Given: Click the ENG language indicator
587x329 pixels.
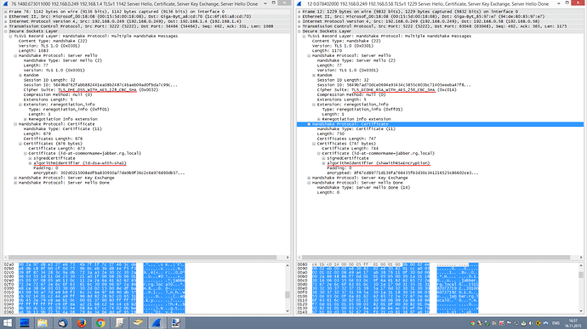Looking at the screenshot, I should coord(556,323).
